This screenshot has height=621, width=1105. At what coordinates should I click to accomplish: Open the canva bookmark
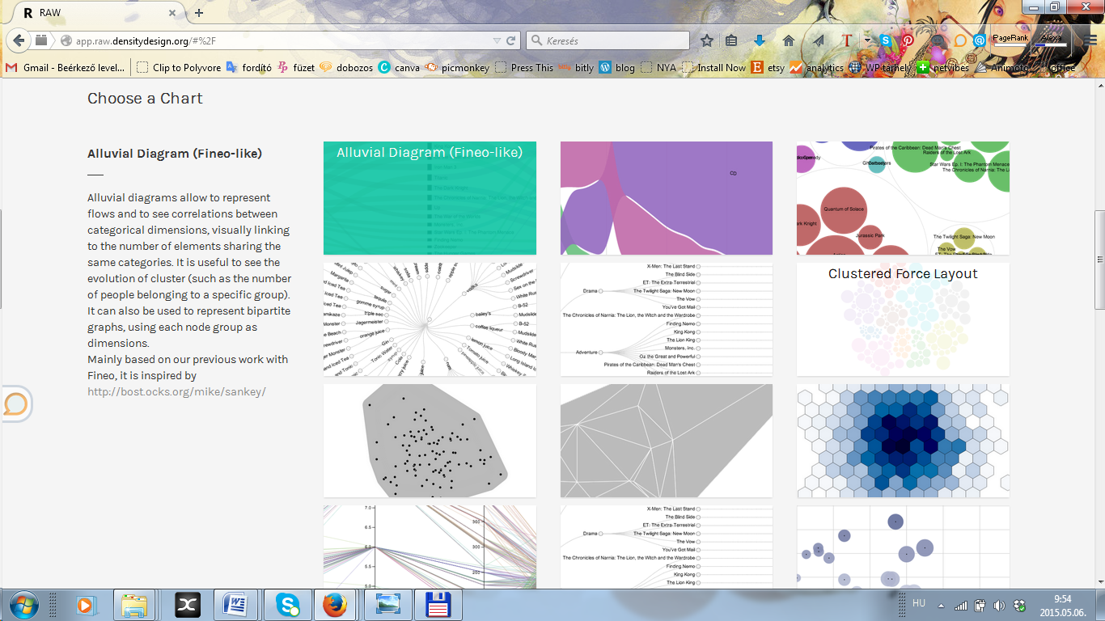(399, 68)
